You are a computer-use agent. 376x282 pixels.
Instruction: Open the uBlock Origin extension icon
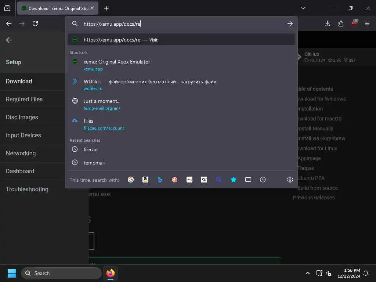(x=354, y=23)
